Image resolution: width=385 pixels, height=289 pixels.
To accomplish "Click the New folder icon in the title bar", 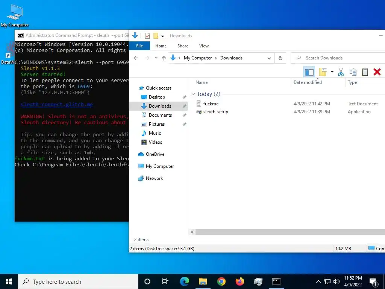I will [x=156, y=36].
